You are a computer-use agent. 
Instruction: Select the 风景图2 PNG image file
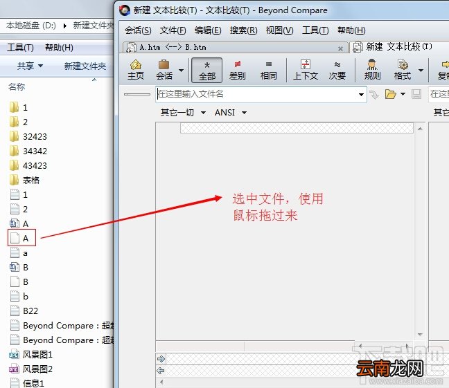point(30,369)
